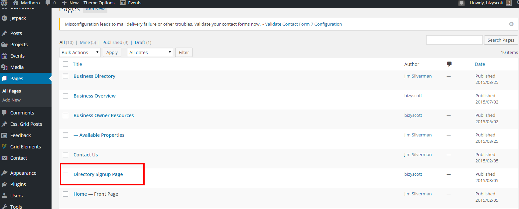Click the Posts pushpin icon
Screen dimensions: 519x209
(4, 33)
